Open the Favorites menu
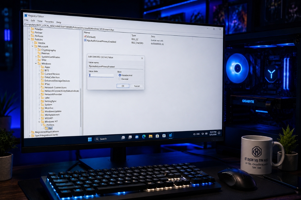Screen dimensions: 301x200 (x=49, y=22)
